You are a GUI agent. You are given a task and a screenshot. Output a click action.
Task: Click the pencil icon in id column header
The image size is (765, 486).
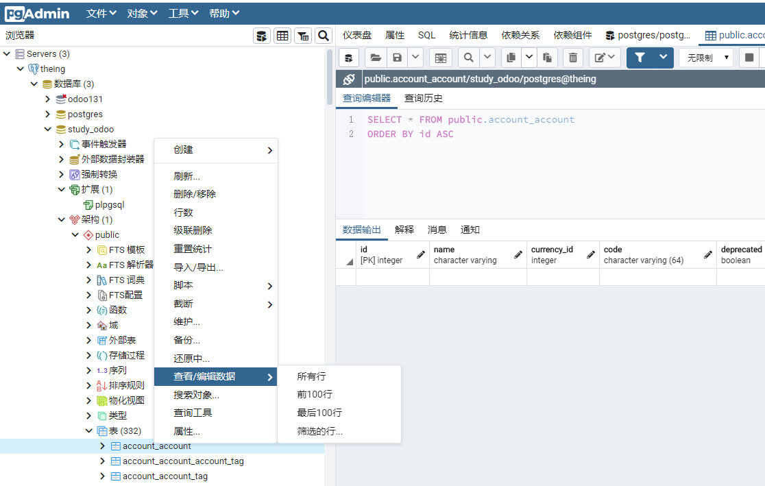click(x=421, y=254)
